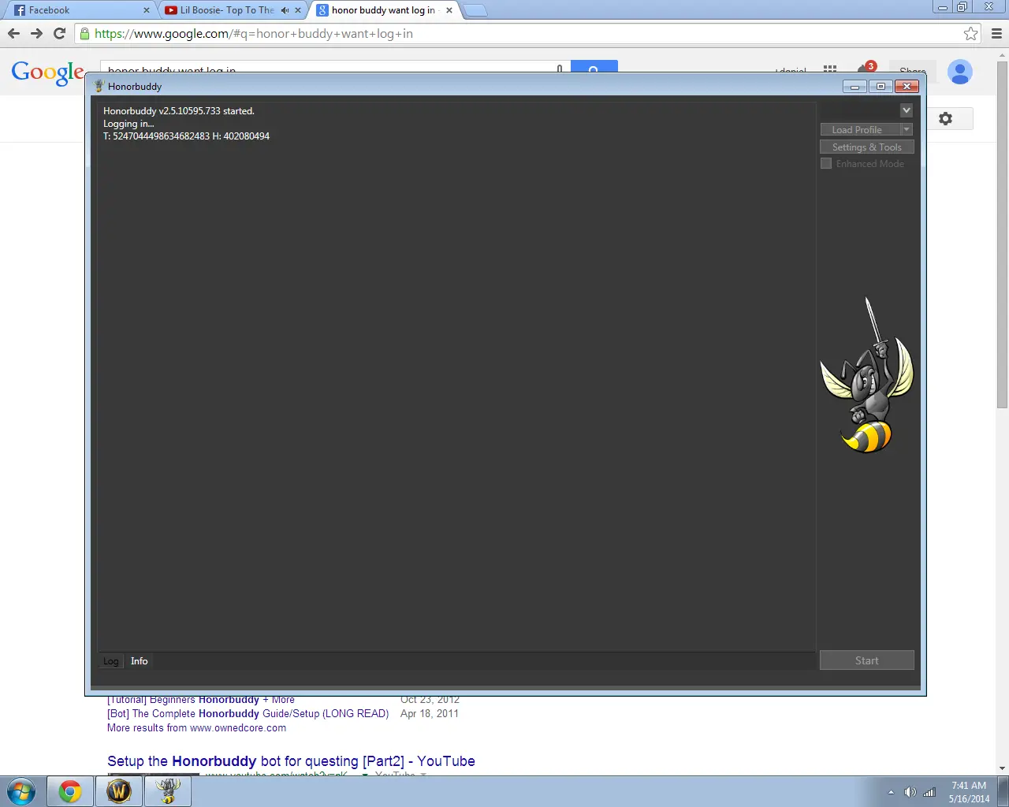Close the Facebook tab
Screen dimensions: 1009x807
point(146,10)
